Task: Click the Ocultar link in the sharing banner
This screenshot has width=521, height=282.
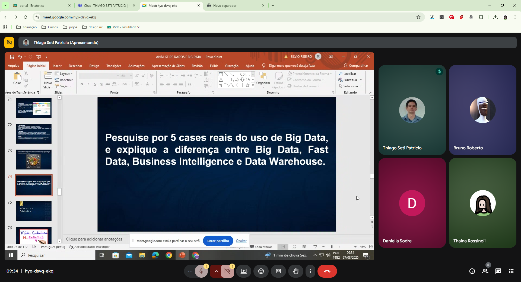Action: tap(241, 241)
